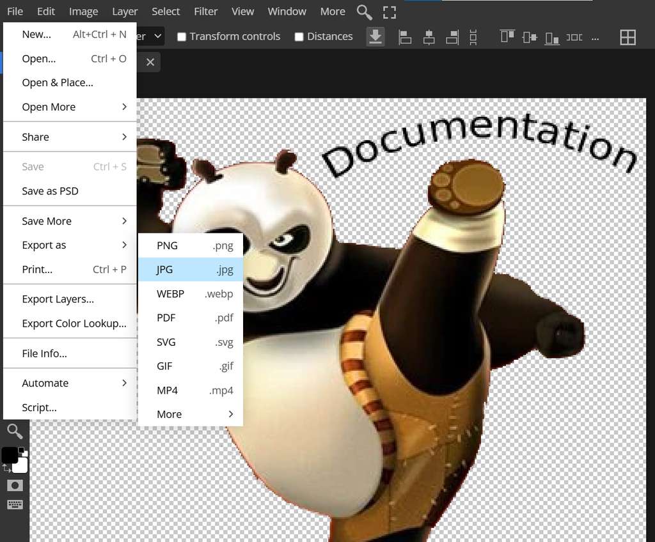Open the Edit menu

(46, 12)
